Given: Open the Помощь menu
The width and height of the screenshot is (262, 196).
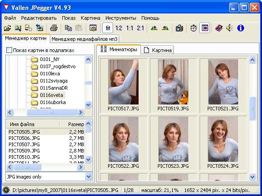Looking at the screenshot, I should coord(150,18).
